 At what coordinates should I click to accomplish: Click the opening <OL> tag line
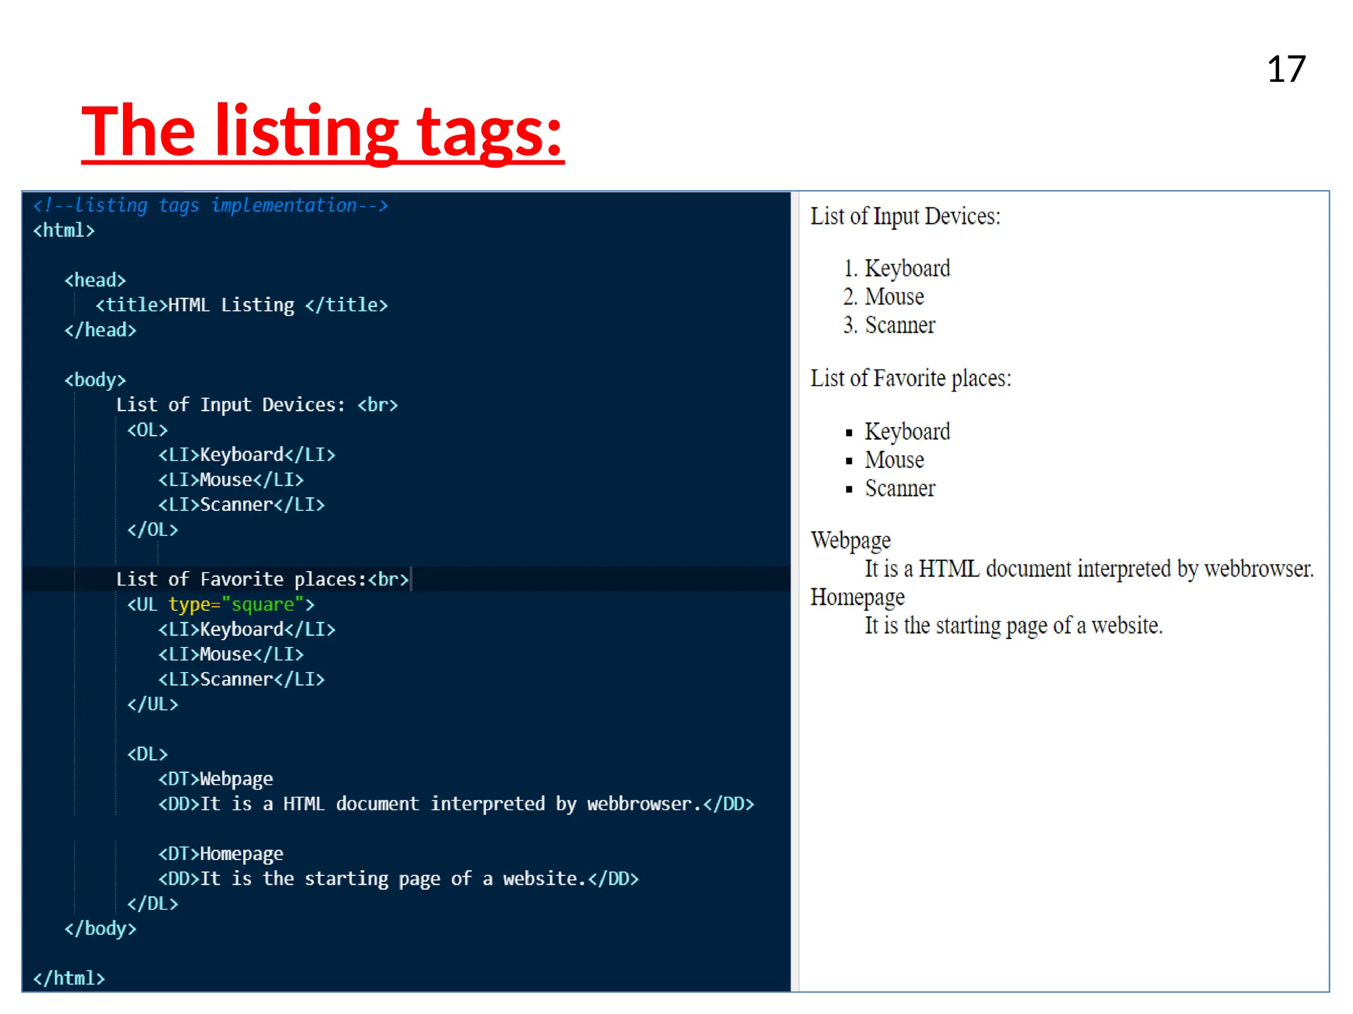[x=147, y=430]
